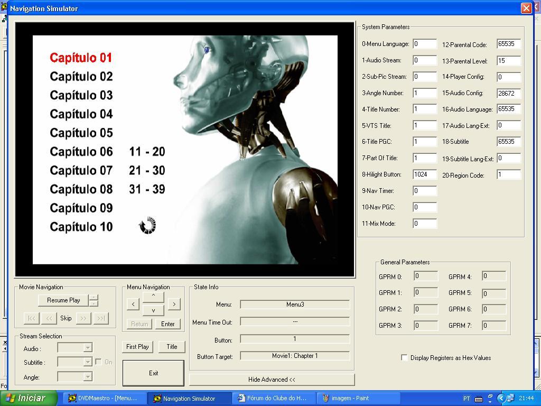This screenshot has height=406, width=541.
Task: Select Capítulo 03 in the menu preview
Action: pos(81,95)
